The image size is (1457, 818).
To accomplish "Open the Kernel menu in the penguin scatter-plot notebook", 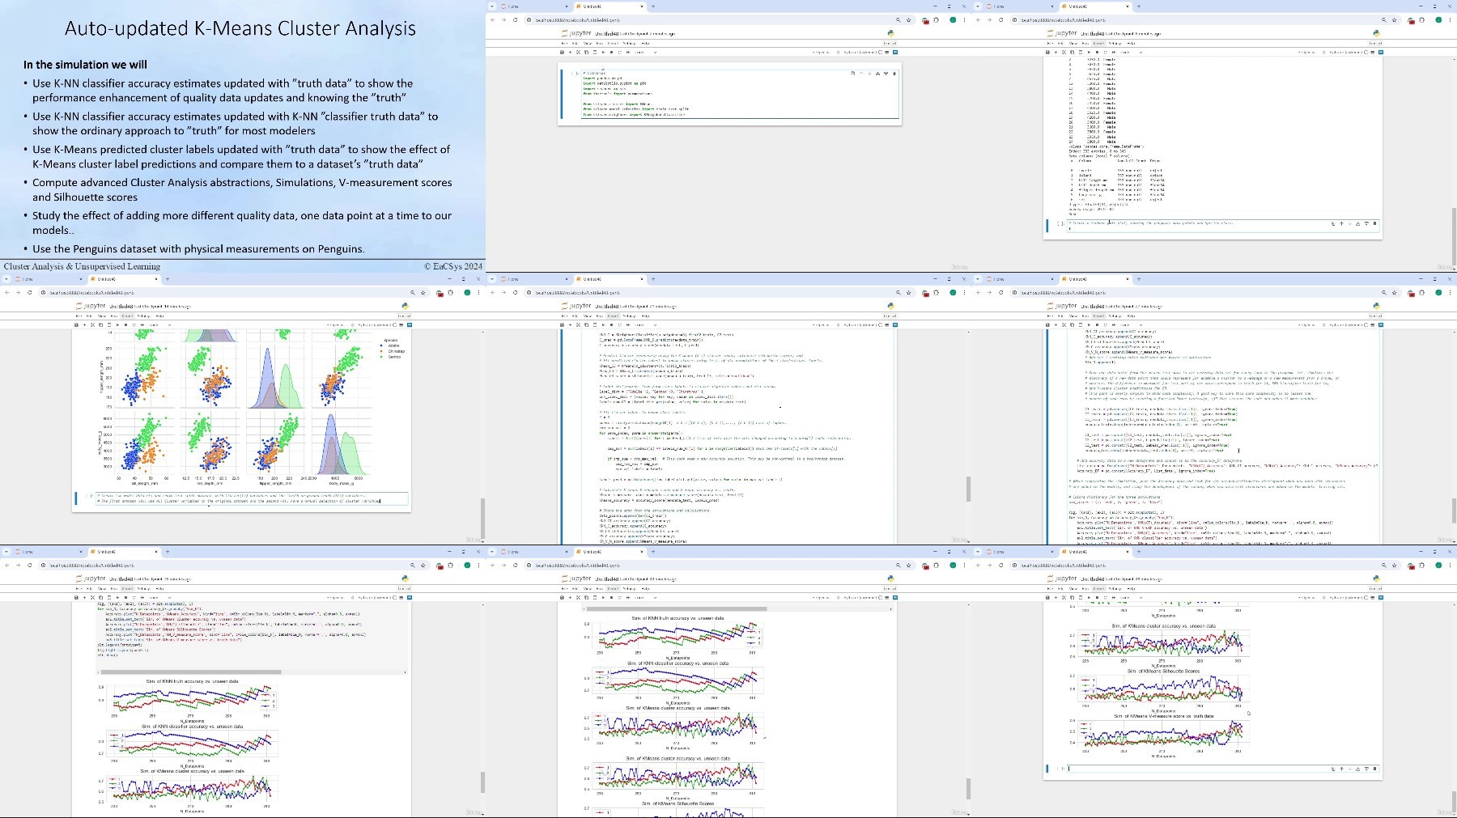I will [127, 316].
